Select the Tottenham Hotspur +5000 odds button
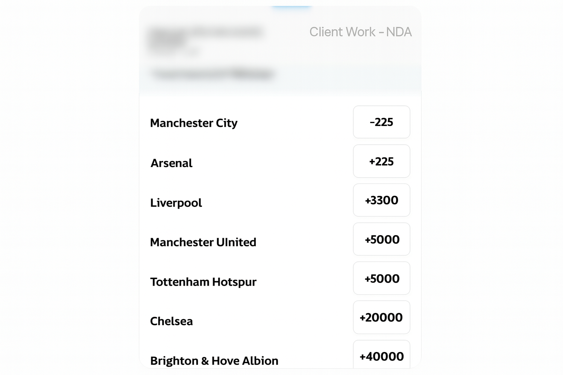Screen dimensions: 563x375 tap(381, 278)
